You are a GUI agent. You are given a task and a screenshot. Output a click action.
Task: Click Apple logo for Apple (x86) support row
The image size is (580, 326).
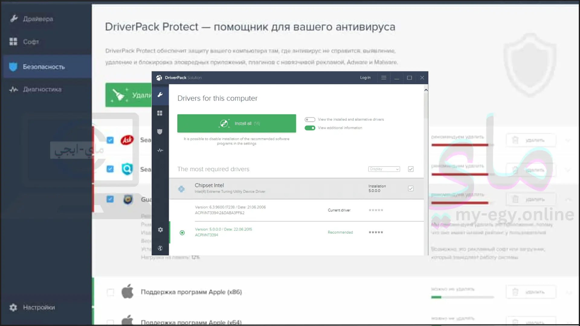coord(127,292)
